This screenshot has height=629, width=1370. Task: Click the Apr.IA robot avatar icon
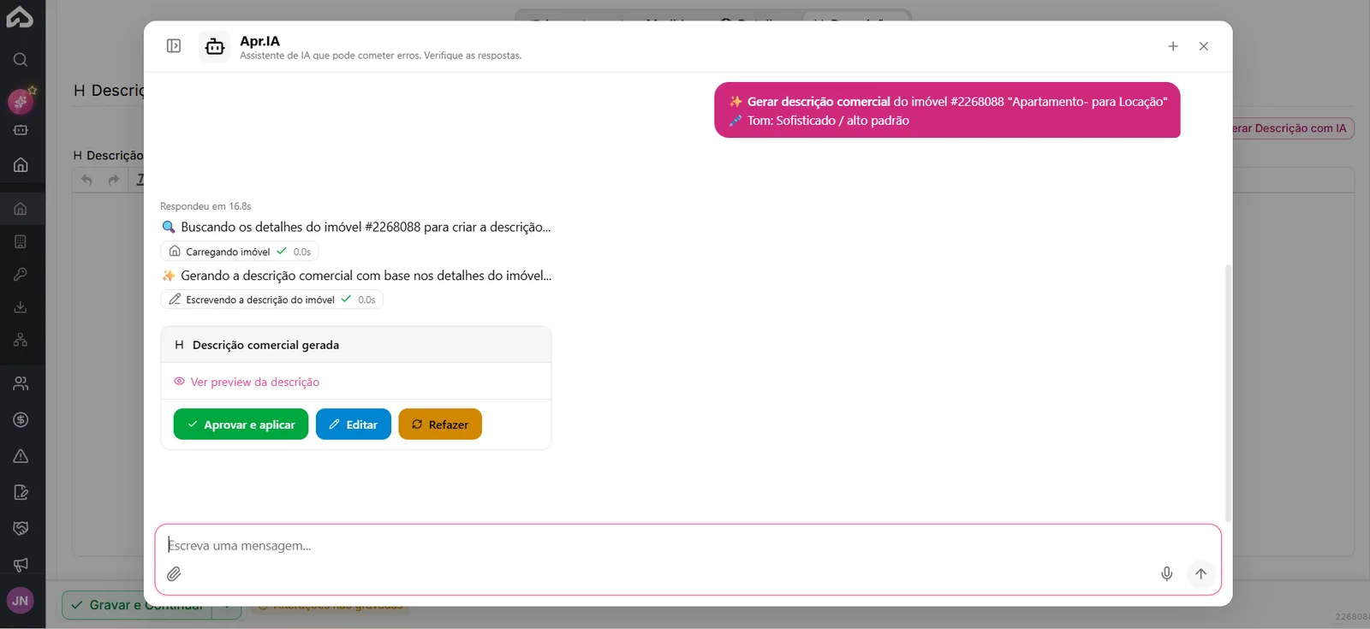click(x=215, y=46)
